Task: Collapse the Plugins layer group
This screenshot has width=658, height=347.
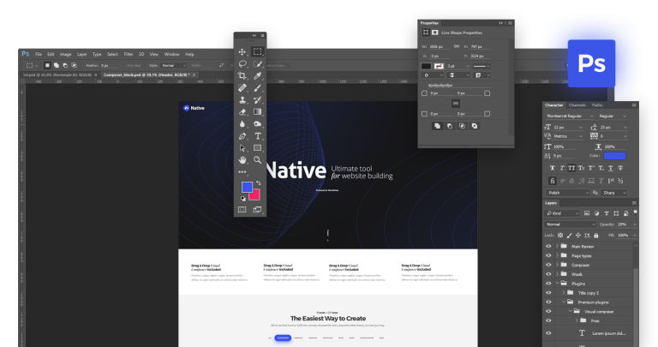Action: (558, 284)
